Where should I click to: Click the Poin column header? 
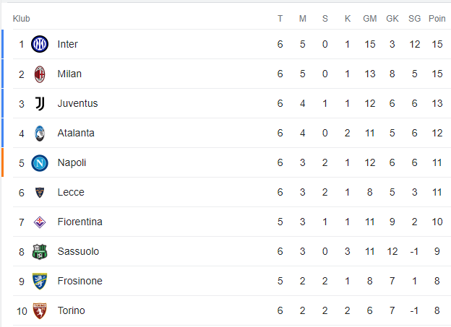[x=437, y=19]
